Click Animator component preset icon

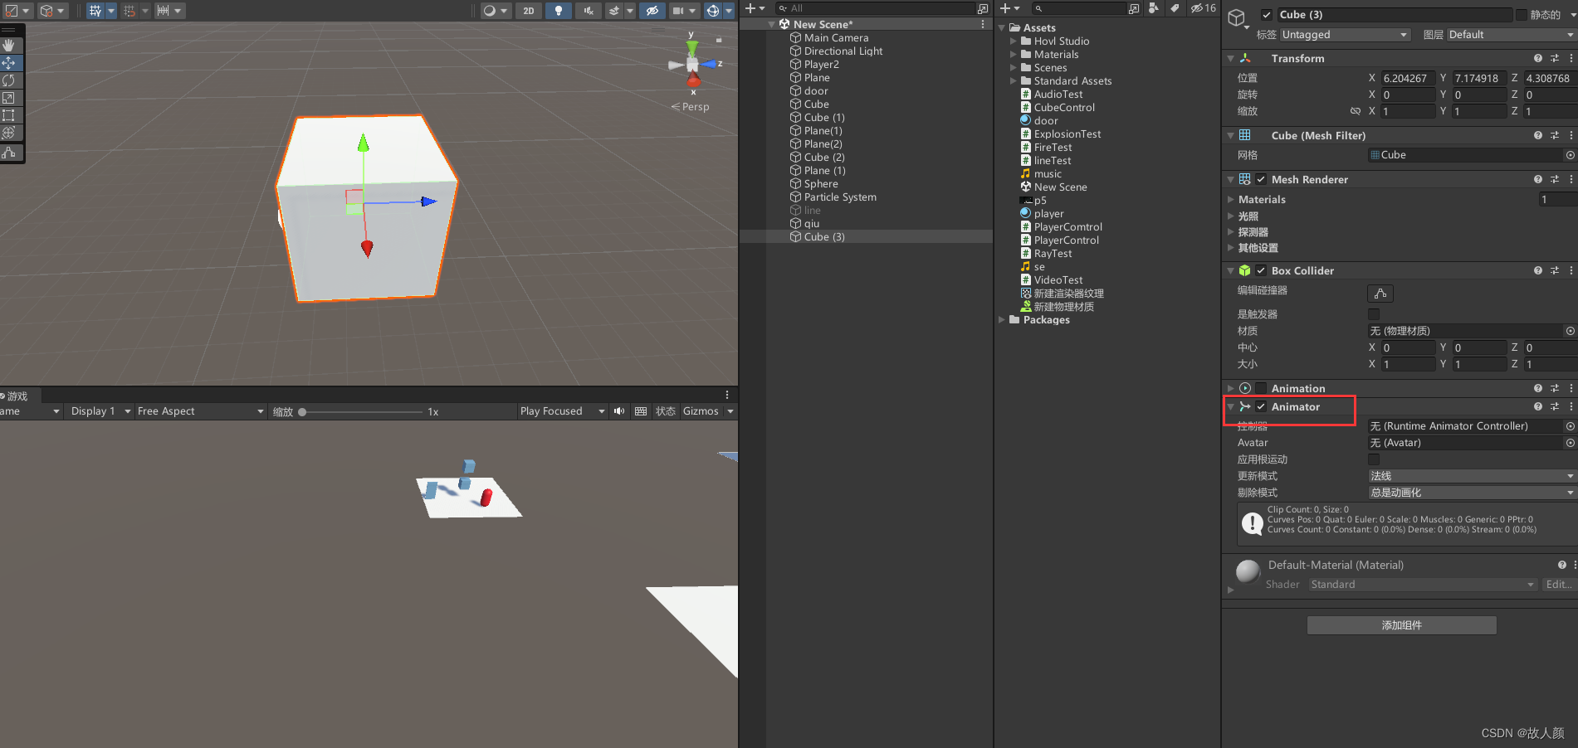point(1555,406)
